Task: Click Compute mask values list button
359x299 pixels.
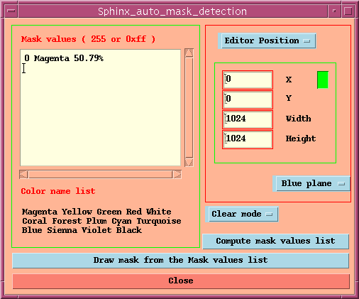Action: point(275,241)
